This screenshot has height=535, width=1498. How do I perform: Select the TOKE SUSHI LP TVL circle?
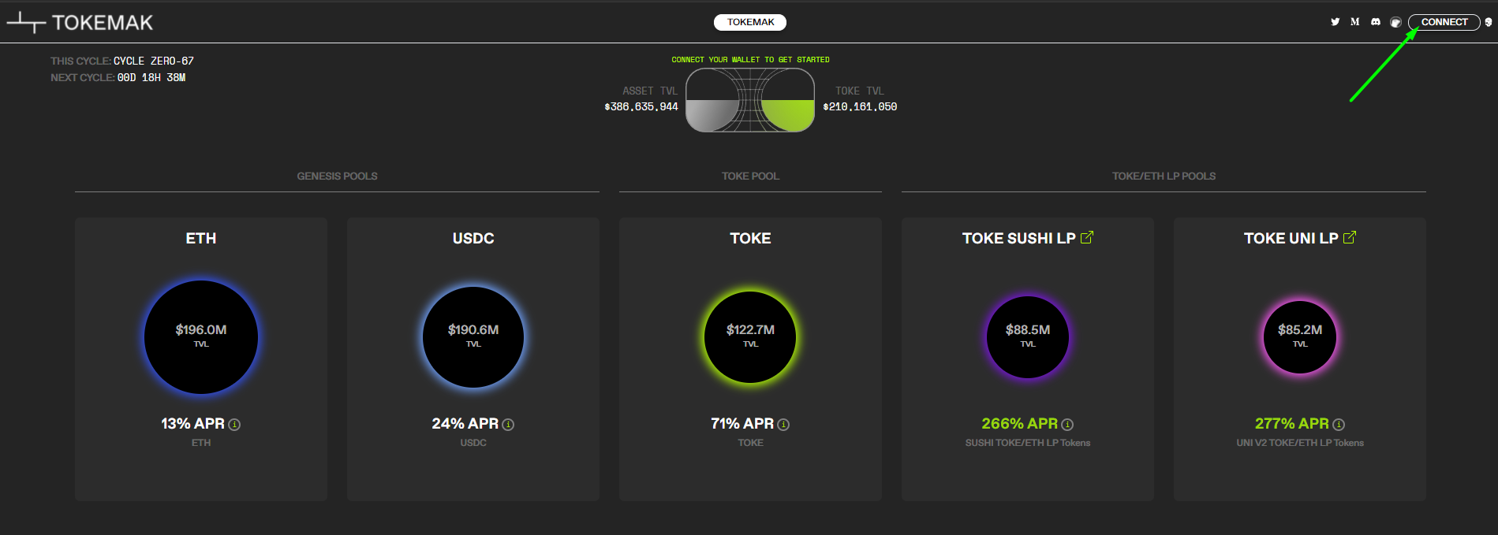click(1028, 337)
